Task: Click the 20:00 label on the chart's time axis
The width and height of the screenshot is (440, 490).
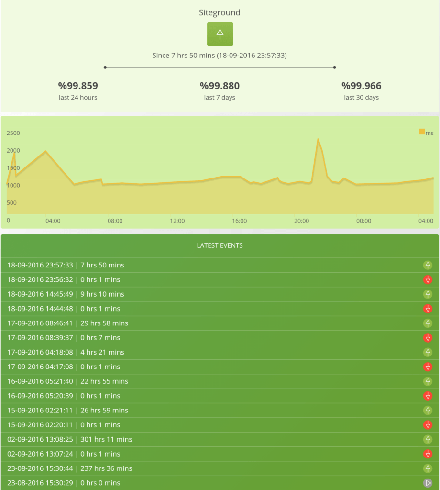Action: 301,221
